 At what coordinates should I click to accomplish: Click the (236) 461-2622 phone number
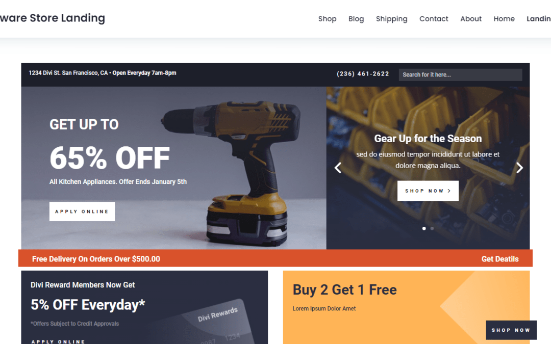(363, 74)
